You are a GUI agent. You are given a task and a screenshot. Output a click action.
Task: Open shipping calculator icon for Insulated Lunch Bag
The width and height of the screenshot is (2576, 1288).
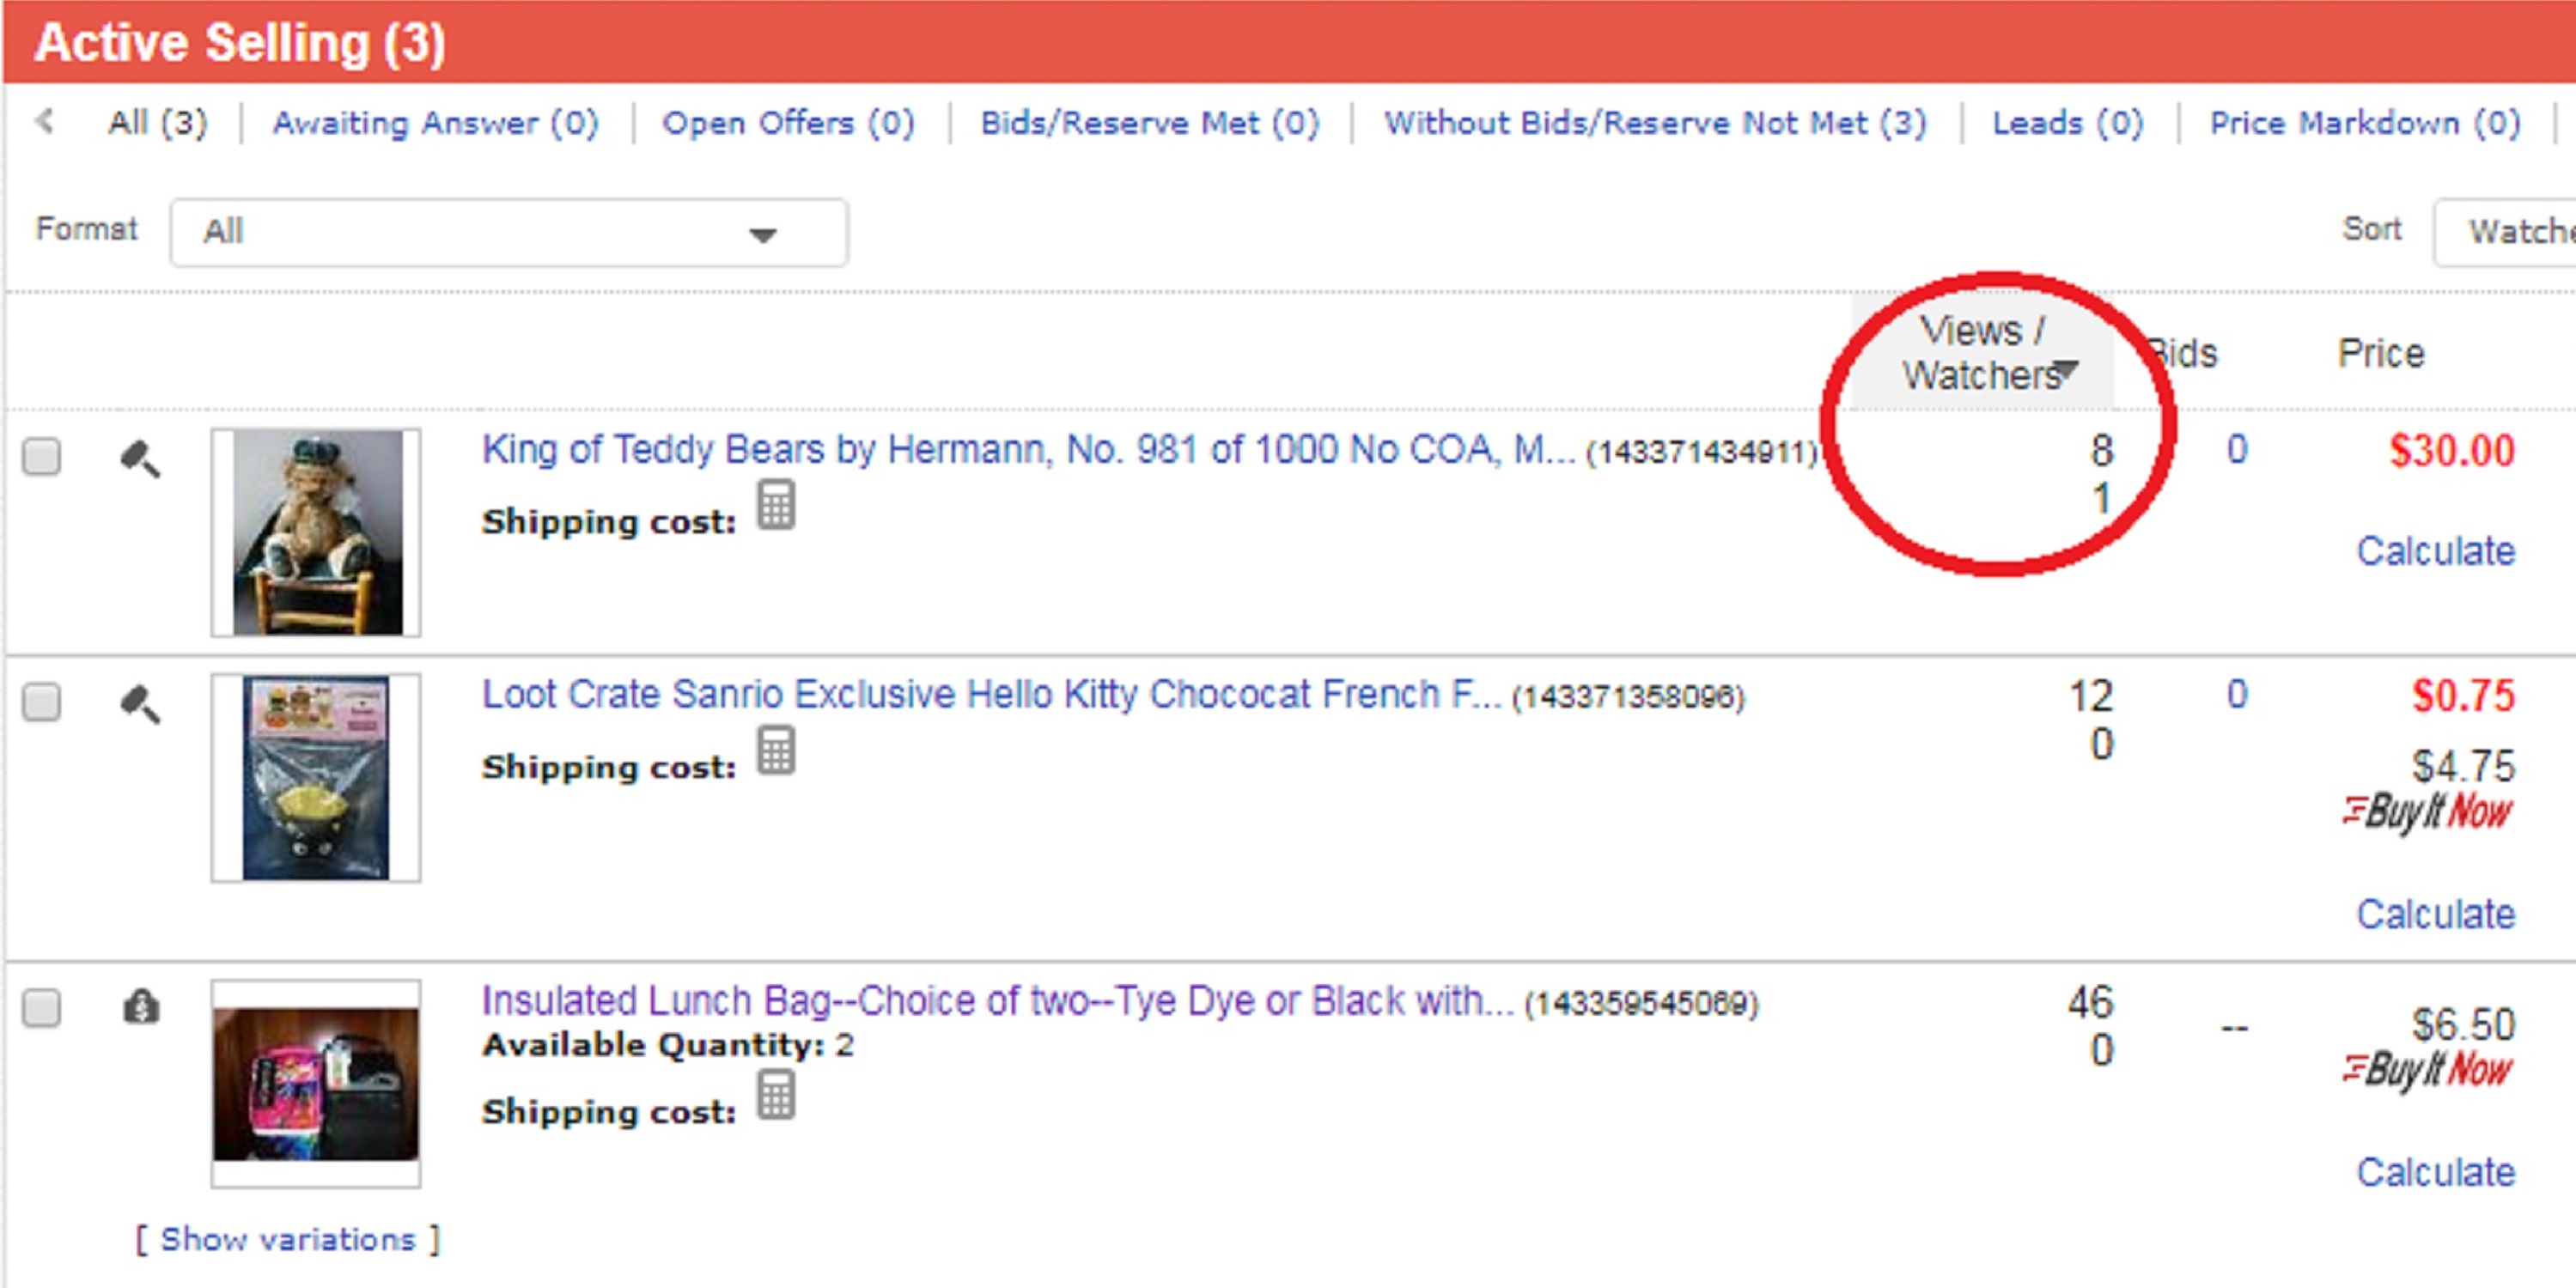coord(775,1095)
